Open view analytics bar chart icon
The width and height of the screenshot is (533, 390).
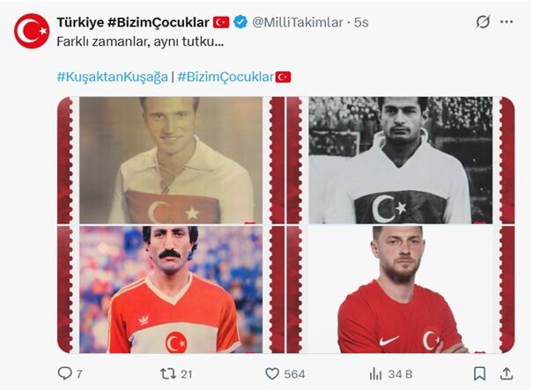375,373
